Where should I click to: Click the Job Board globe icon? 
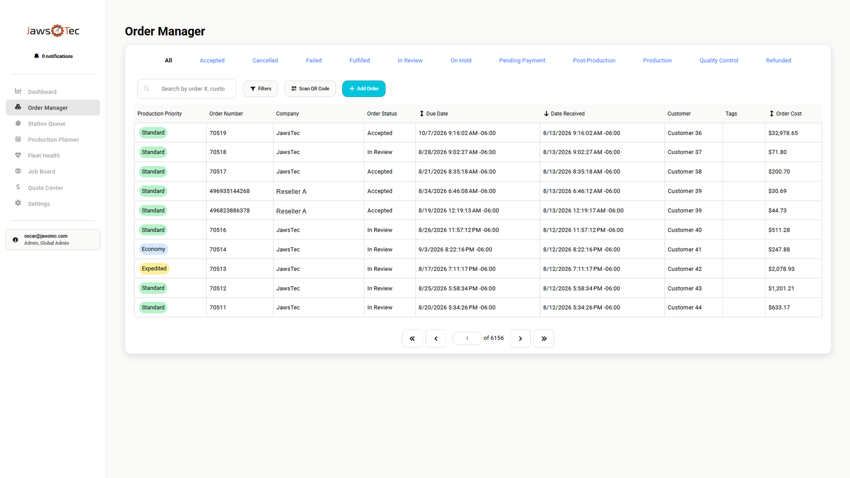[18, 171]
